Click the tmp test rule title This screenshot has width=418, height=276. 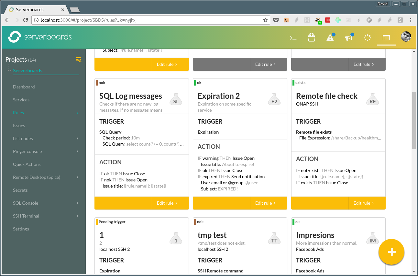(212, 235)
